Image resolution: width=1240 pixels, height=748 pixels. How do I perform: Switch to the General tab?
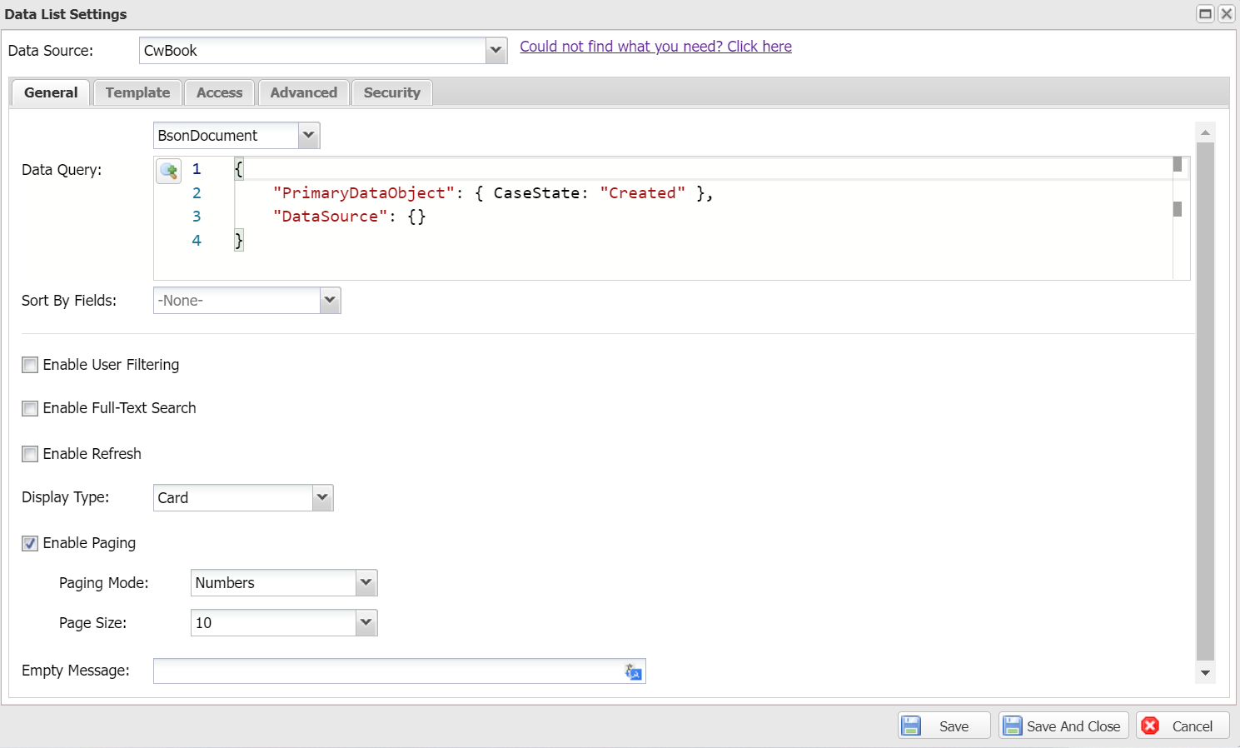coord(51,92)
